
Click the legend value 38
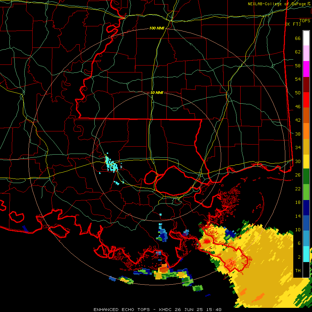298,134
